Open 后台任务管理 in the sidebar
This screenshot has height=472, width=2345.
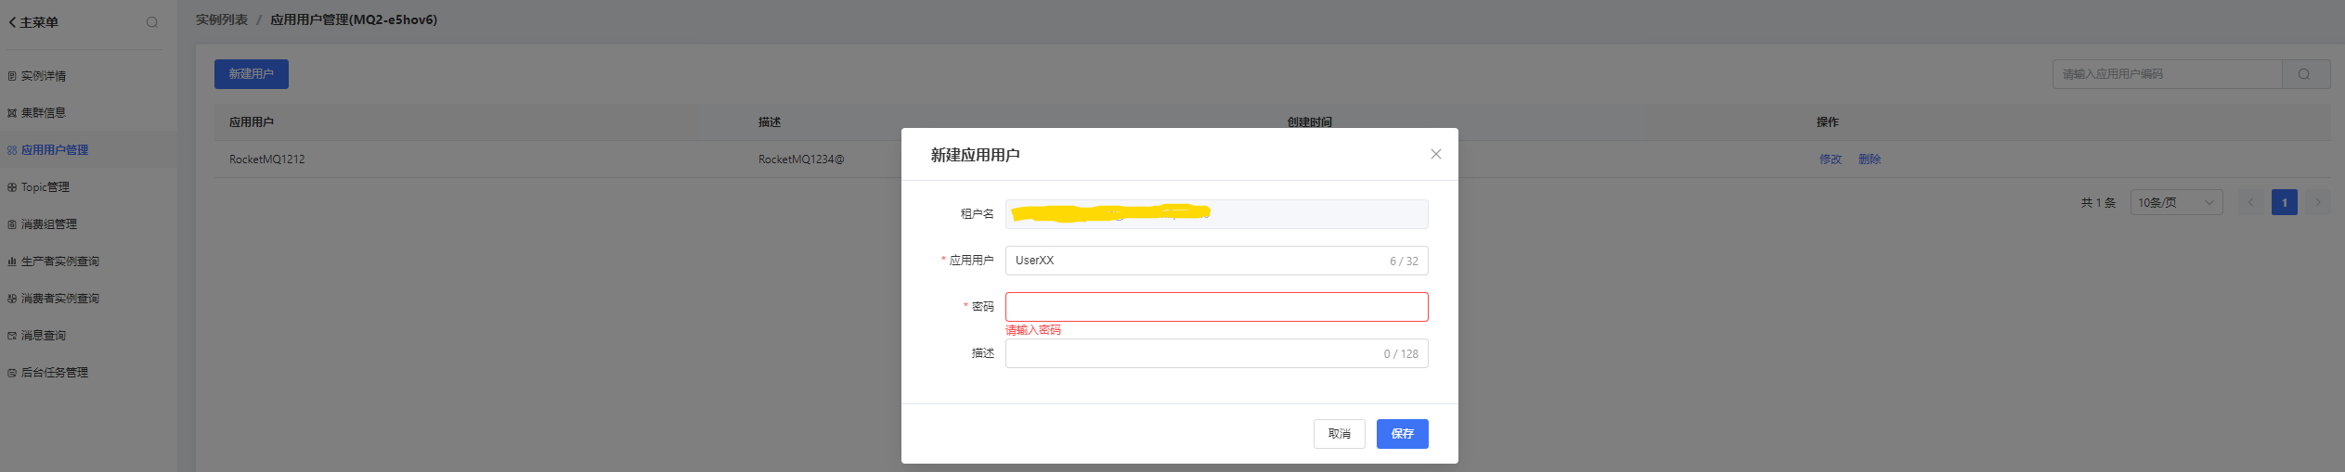55,373
